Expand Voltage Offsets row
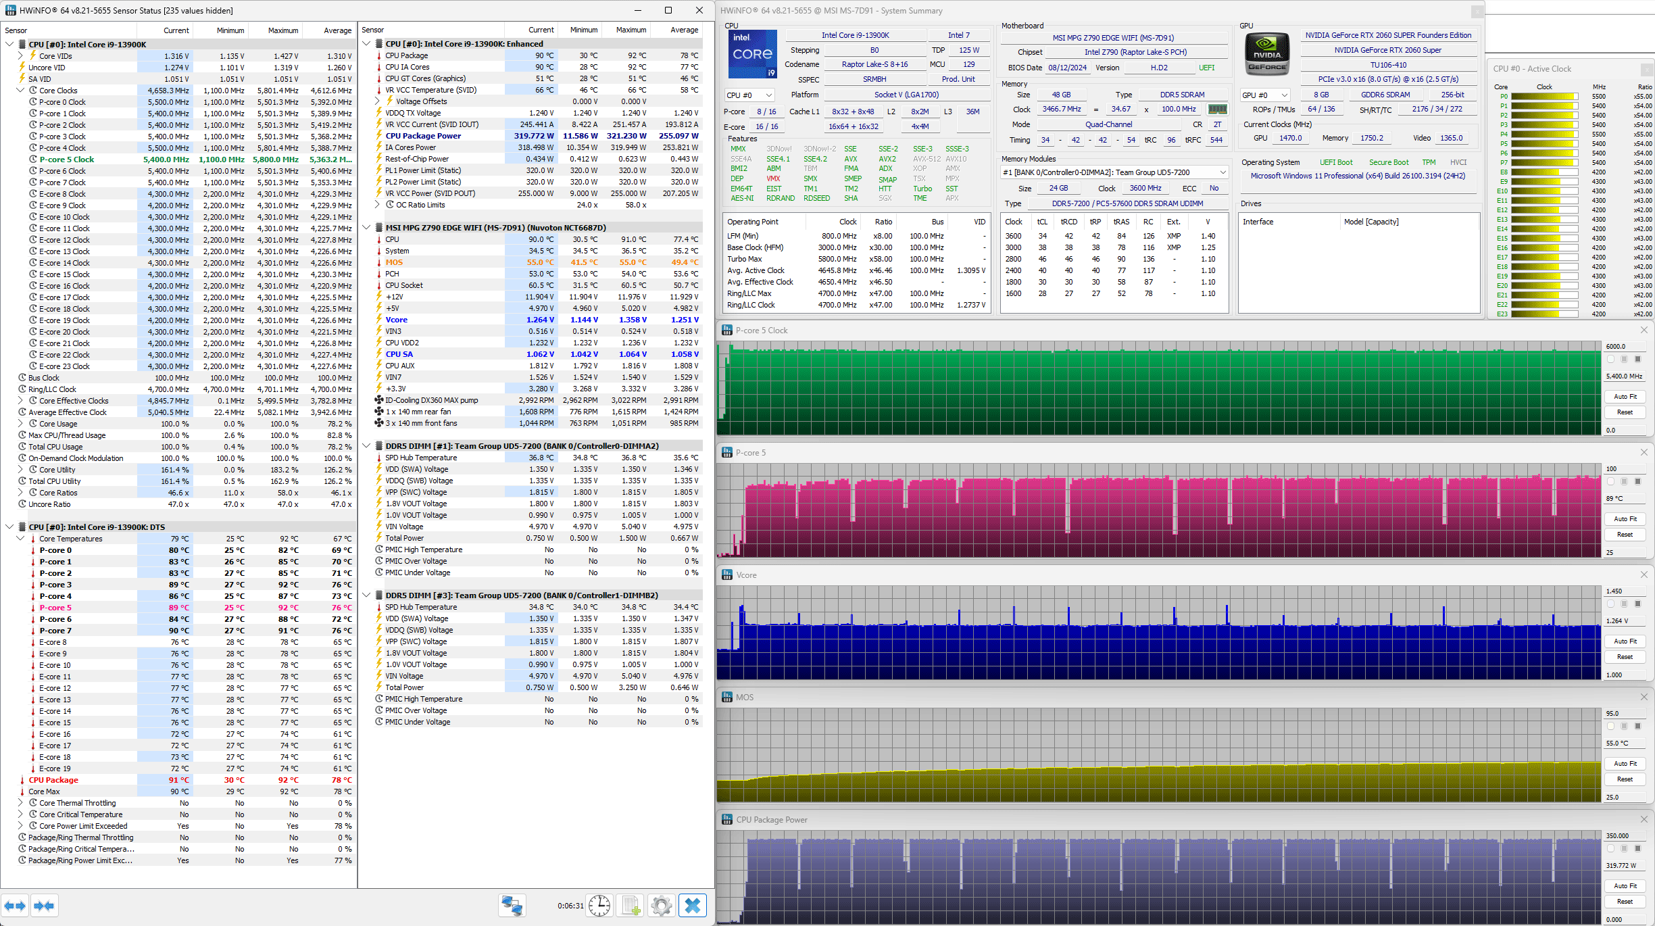This screenshot has width=1655, height=926. point(377,101)
